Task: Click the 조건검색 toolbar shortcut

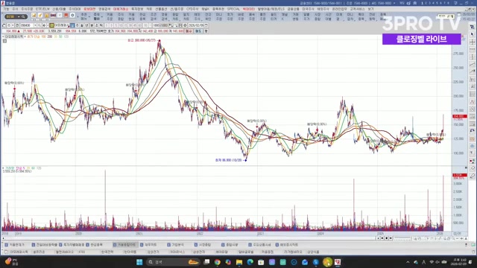Action: [x=153, y=16]
